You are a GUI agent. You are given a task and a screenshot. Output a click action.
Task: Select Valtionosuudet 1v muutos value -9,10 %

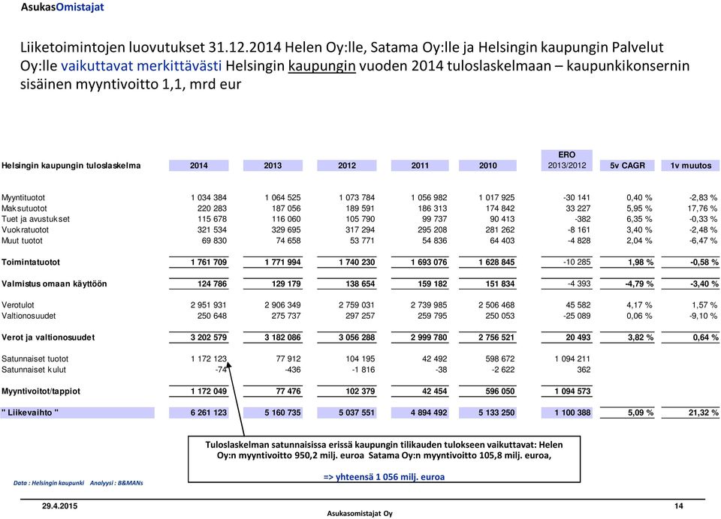703,316
